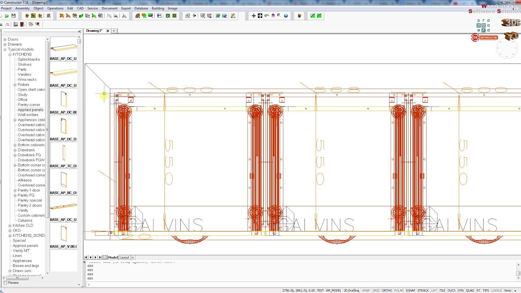The height and width of the screenshot is (293, 521).
Task: Click the bookshelf icon in second toolbar row
Action: click(x=16, y=24)
